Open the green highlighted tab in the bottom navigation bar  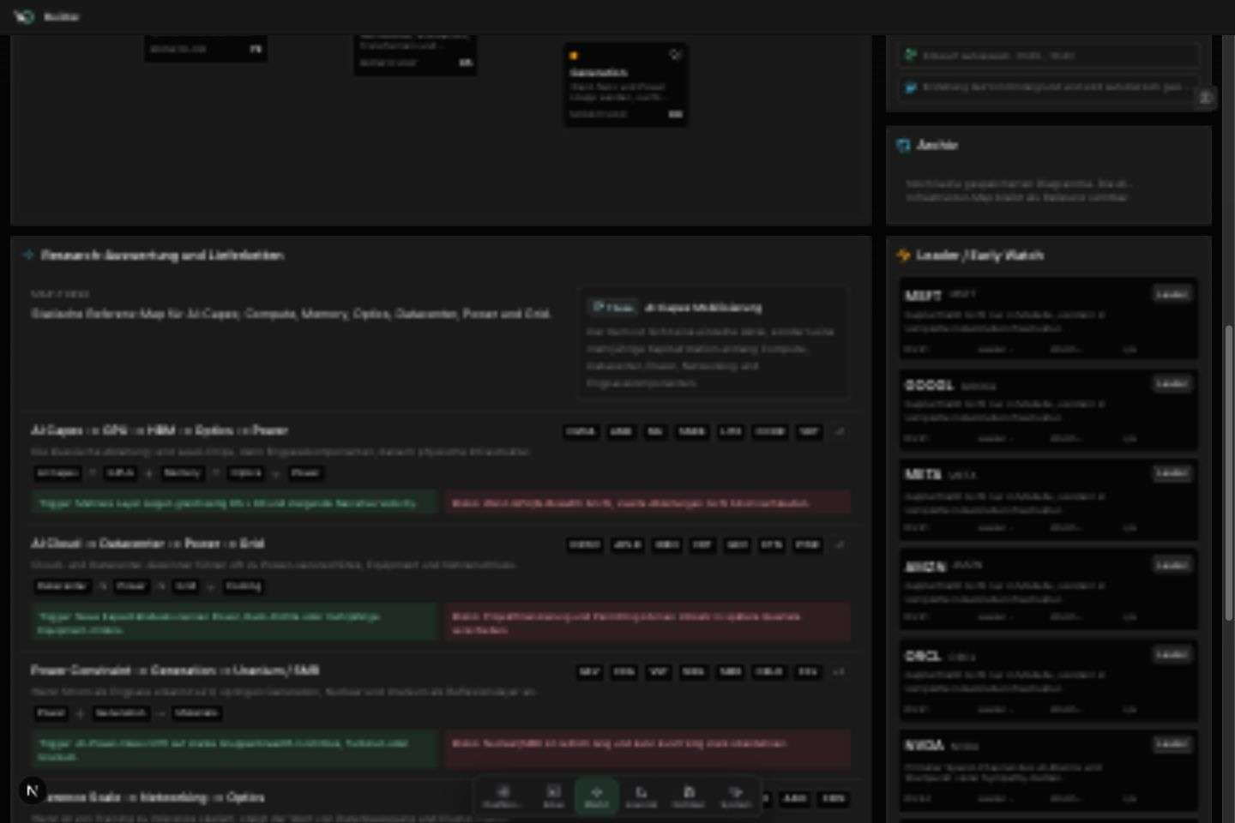597,796
